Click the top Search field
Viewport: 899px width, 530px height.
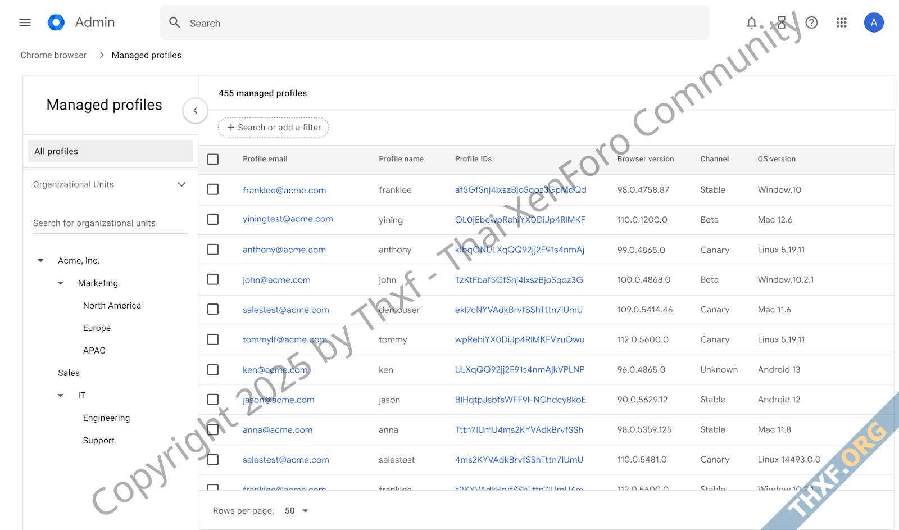click(434, 22)
